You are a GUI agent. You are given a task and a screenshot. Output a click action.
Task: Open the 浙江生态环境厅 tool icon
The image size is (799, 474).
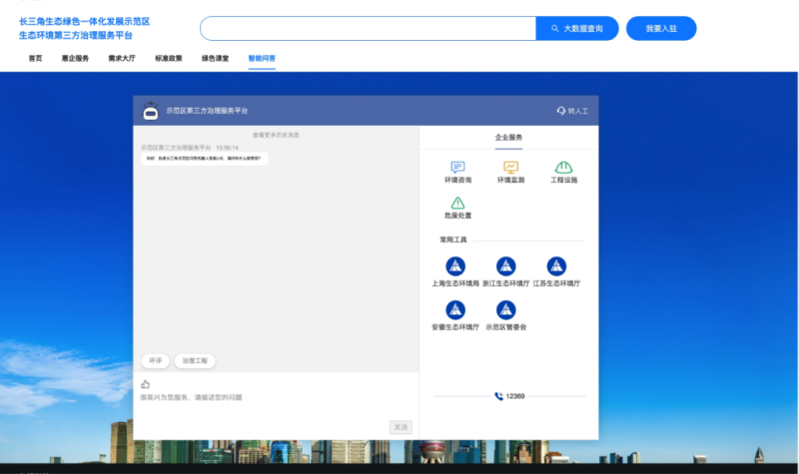(x=505, y=265)
